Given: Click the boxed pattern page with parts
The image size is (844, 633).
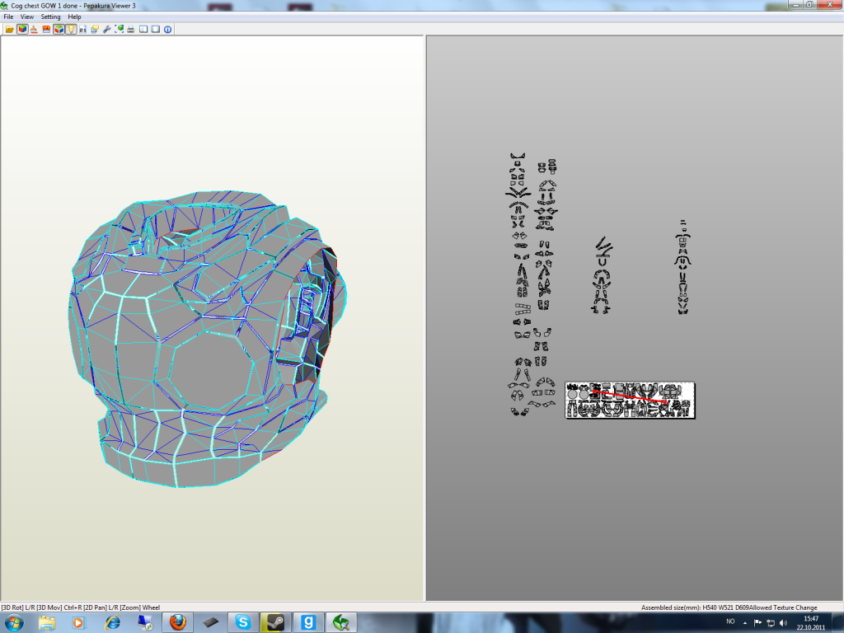Looking at the screenshot, I should (x=630, y=400).
